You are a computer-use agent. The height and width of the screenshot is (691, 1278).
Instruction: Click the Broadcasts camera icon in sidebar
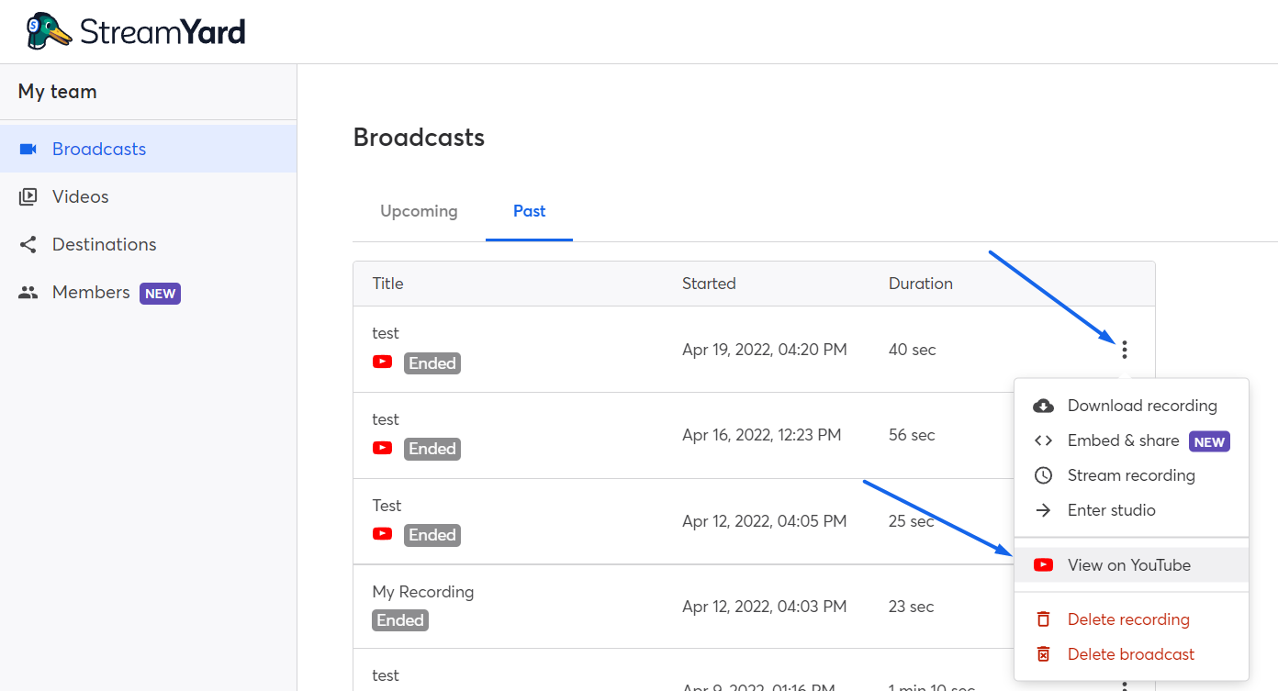point(28,149)
